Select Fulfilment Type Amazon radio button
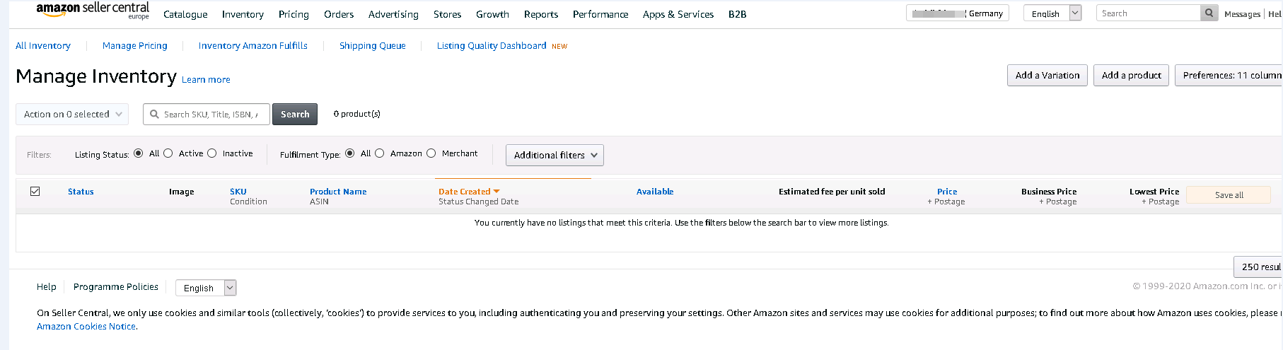Screen dimensions: 1283x350 coord(379,153)
